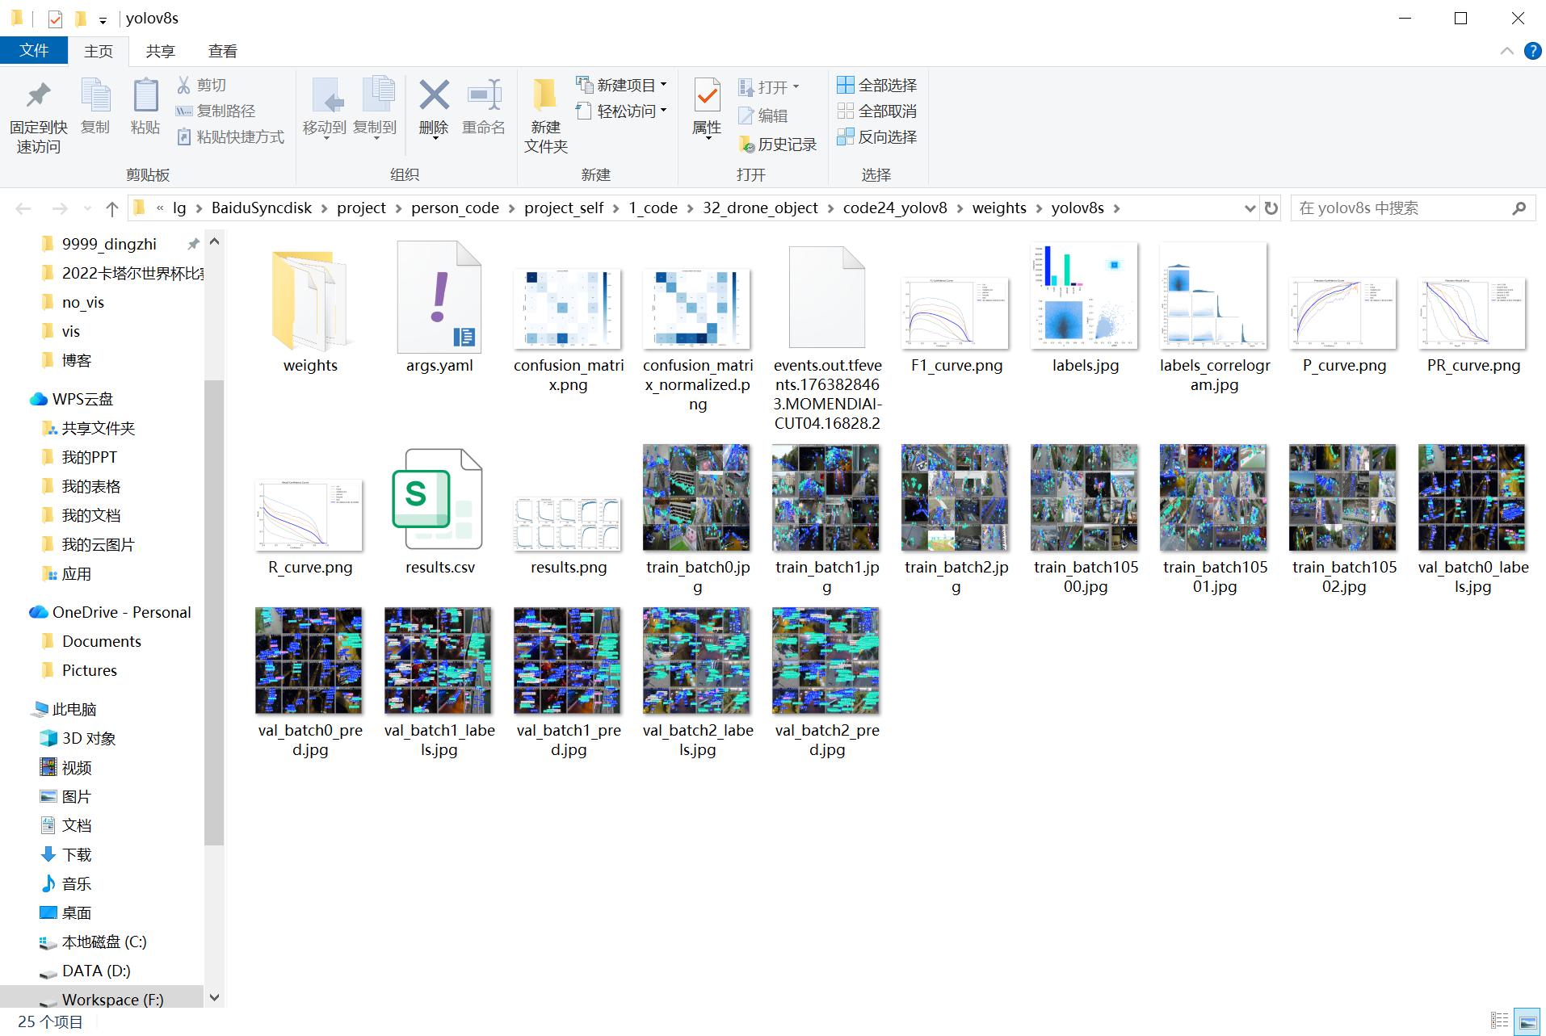
Task: Click Invert selection (反向选择)
Action: (877, 136)
